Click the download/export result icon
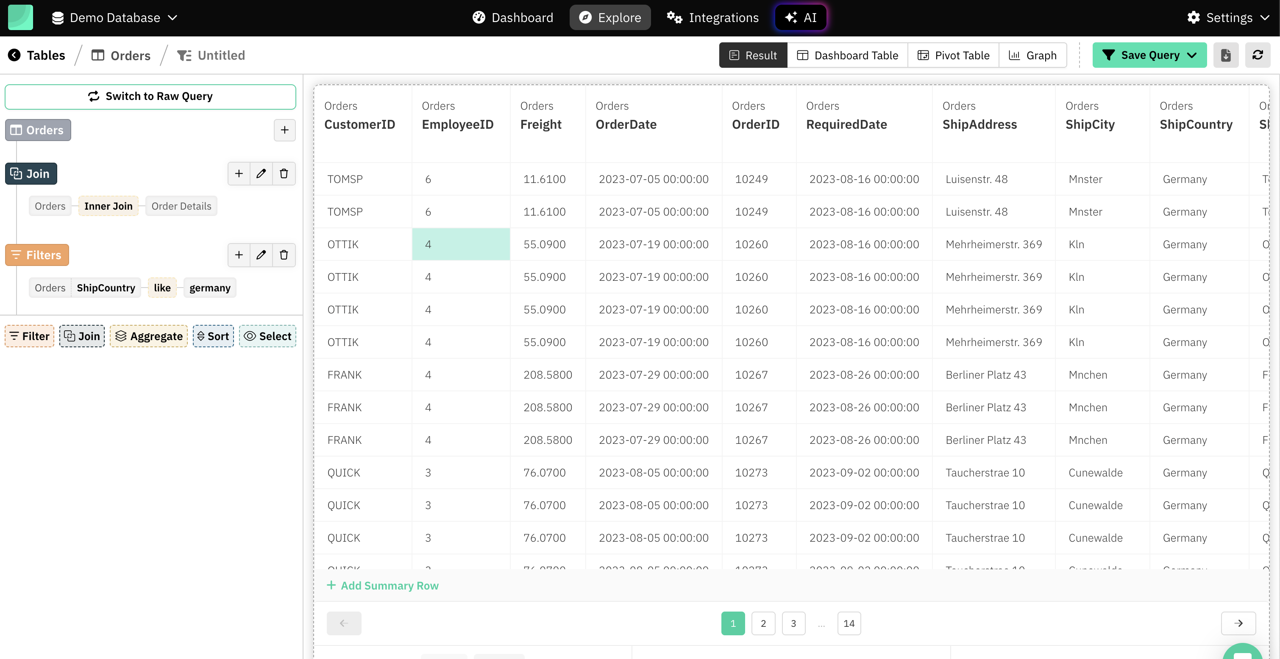Screen dimensions: 1280x659 tap(1226, 55)
